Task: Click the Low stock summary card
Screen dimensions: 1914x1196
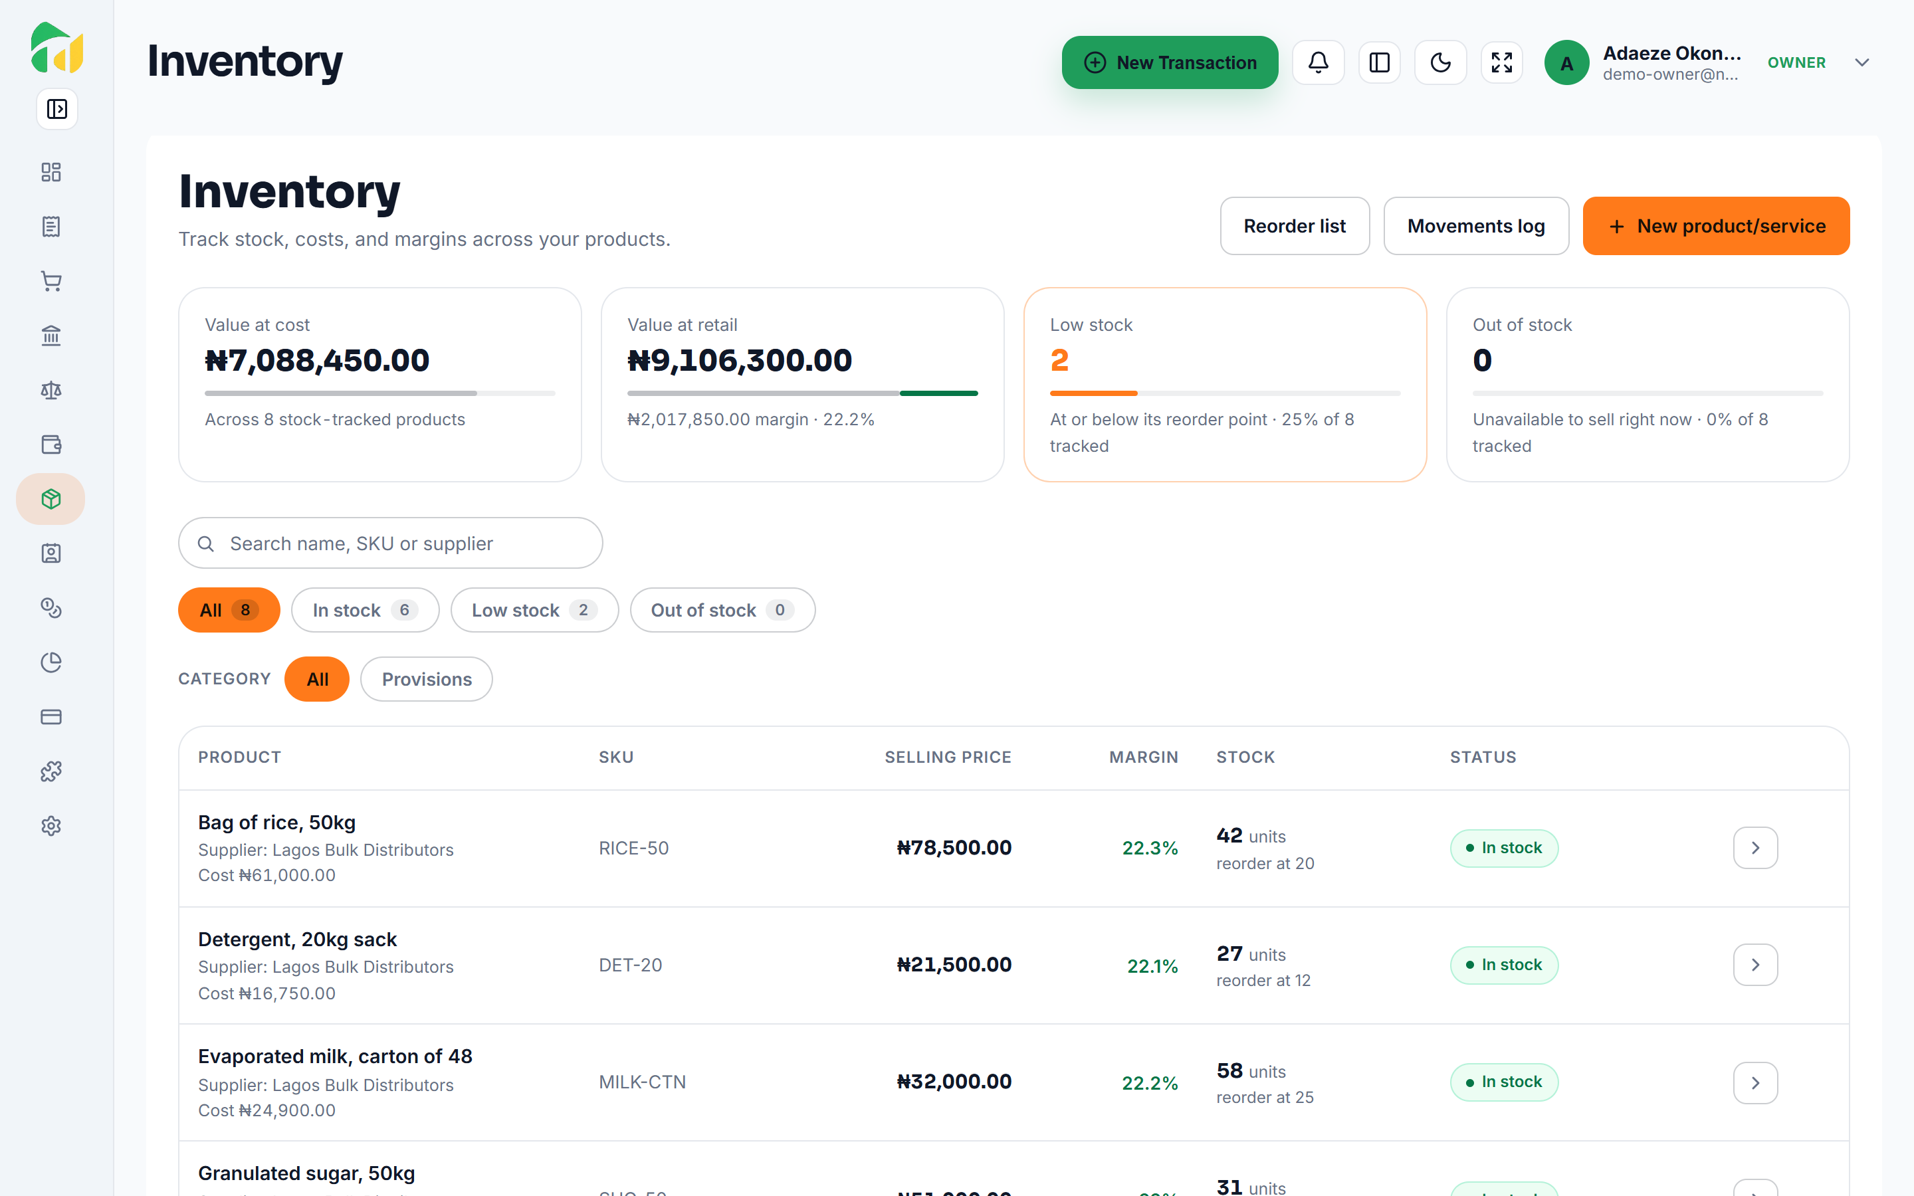Action: 1225,385
